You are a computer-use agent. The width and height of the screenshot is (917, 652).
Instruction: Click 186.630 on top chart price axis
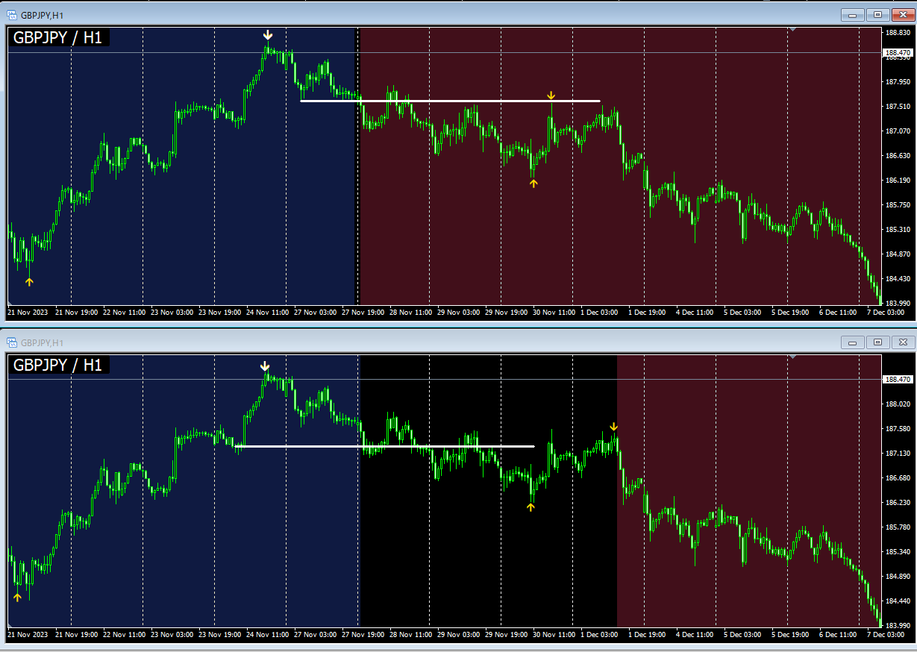898,155
